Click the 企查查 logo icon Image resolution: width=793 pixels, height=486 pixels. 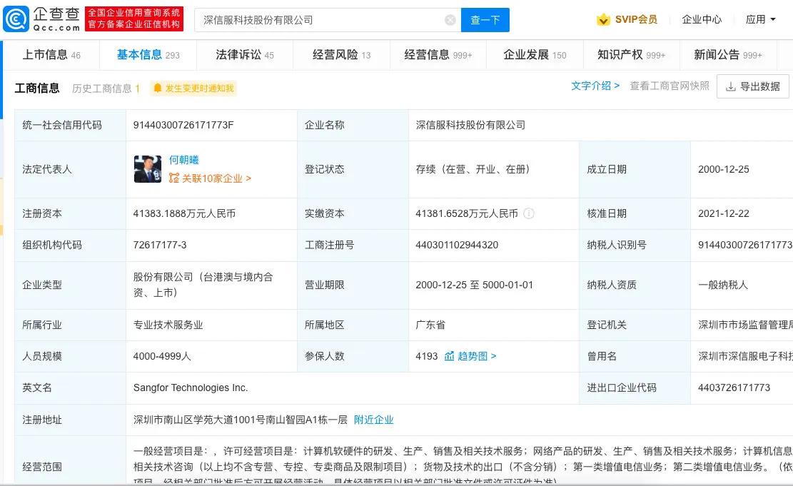tap(16, 17)
